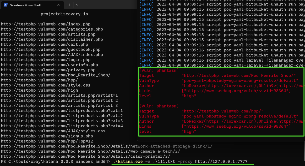Click the style.css URL line

click(46, 85)
